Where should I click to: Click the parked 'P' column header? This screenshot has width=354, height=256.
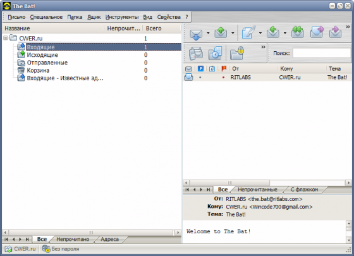pyautogui.click(x=200, y=69)
